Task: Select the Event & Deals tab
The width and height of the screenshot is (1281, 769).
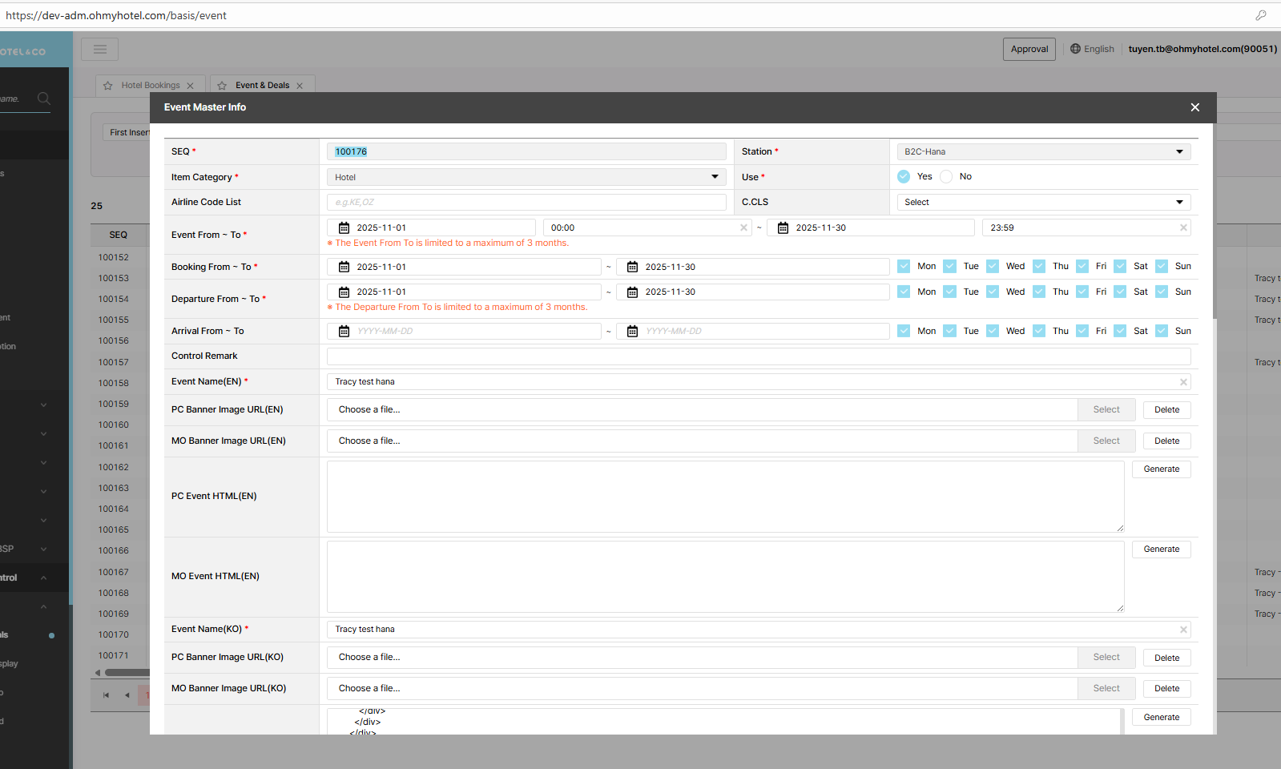Action: (x=262, y=86)
